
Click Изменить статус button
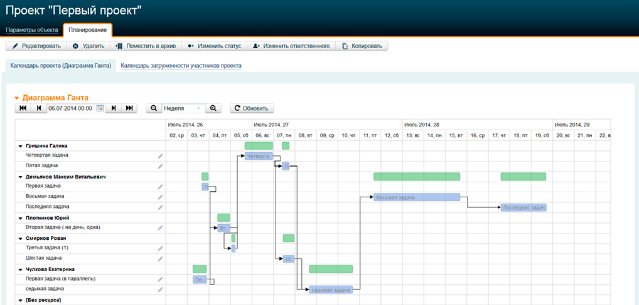pyautogui.click(x=214, y=46)
